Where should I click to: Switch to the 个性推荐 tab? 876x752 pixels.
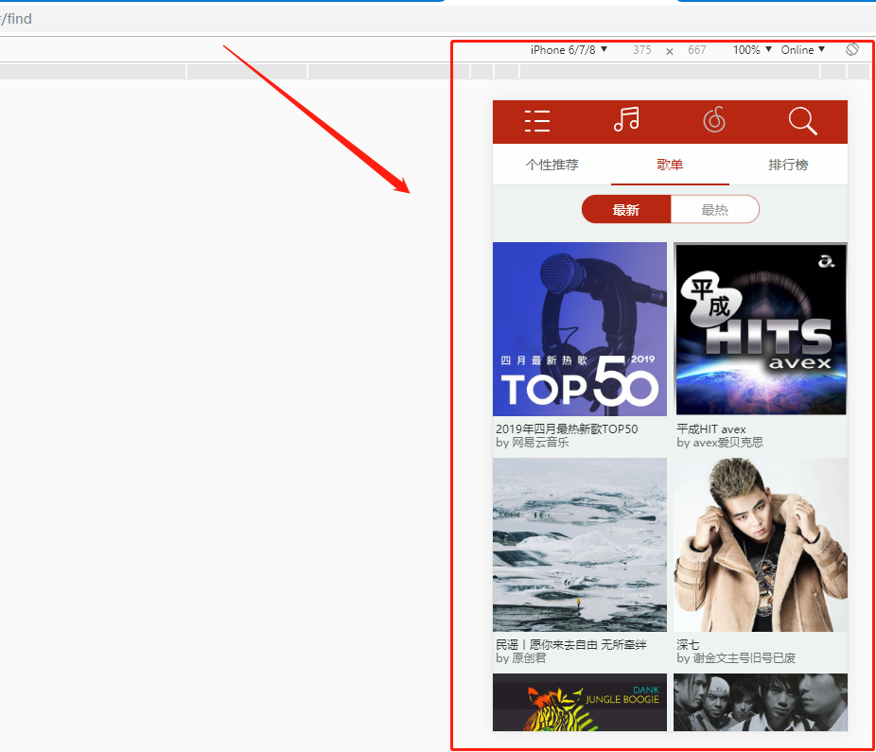[x=552, y=165]
